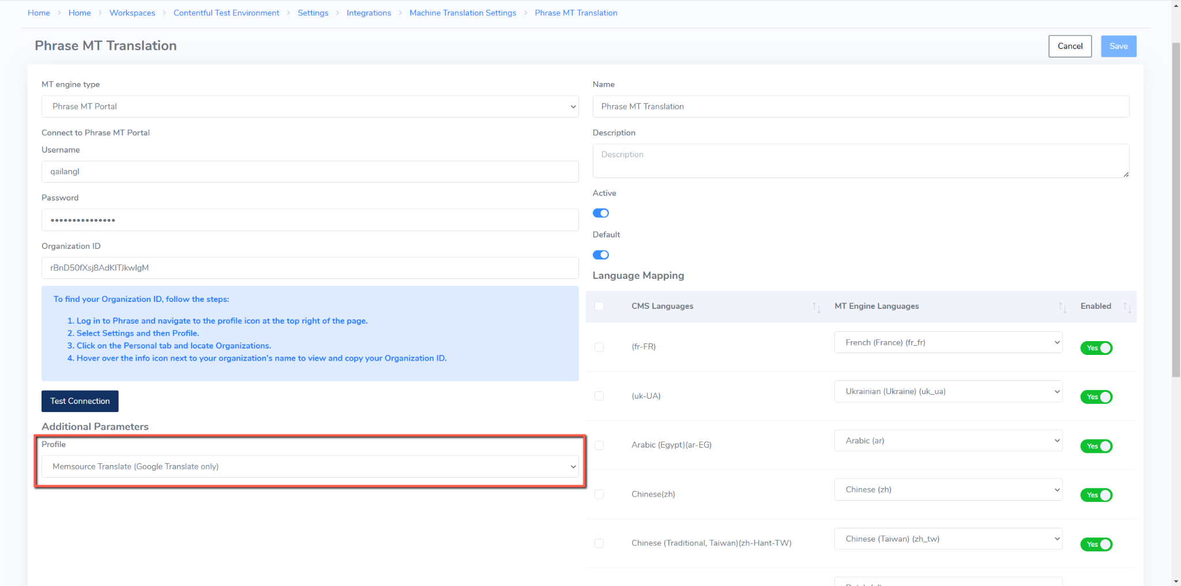
Task: Disable the (uk-UA) enabled toggle
Action: (x=1096, y=397)
